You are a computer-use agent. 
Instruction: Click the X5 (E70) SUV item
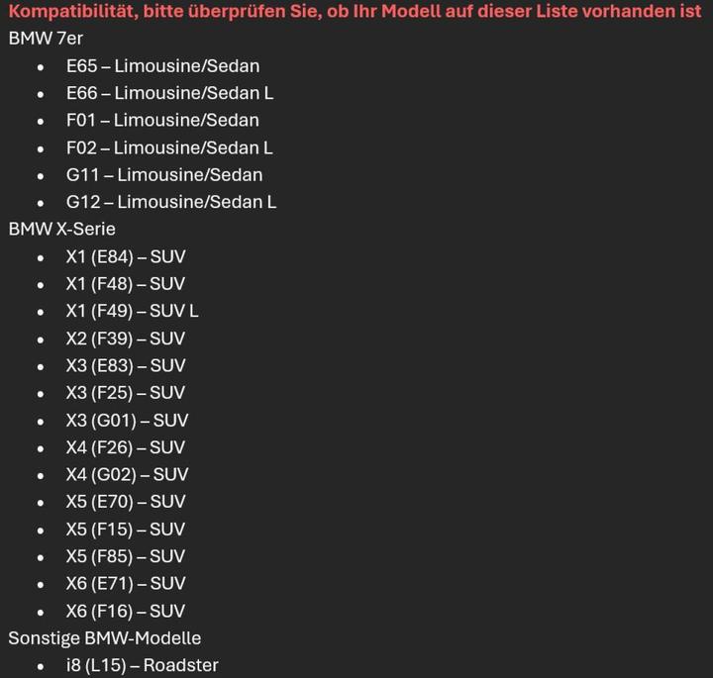pyautogui.click(x=126, y=502)
